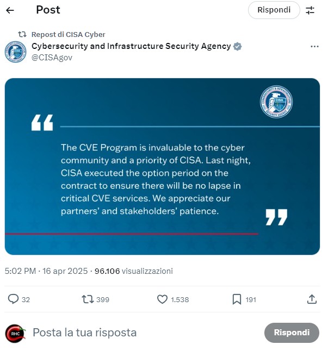Screen dimensions: 328x357
Task: Go back with the left arrow
Action: 10,10
